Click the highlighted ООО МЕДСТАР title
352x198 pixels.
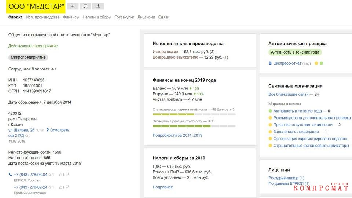coord(36,7)
